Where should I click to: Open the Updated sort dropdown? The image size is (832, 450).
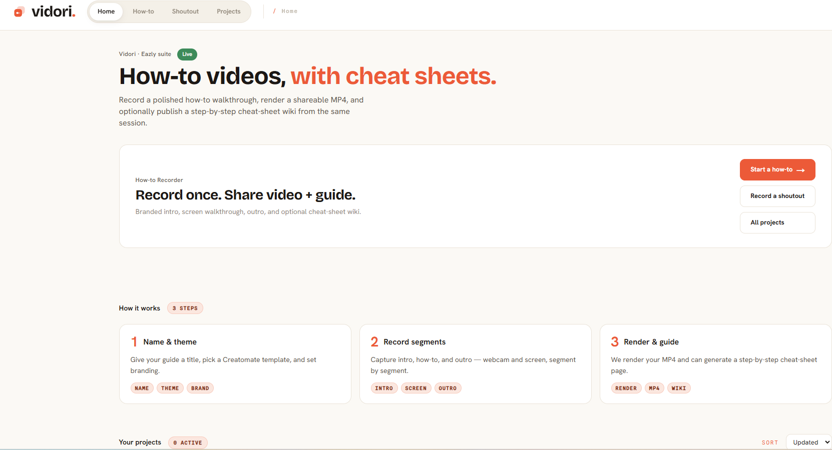tap(809, 442)
